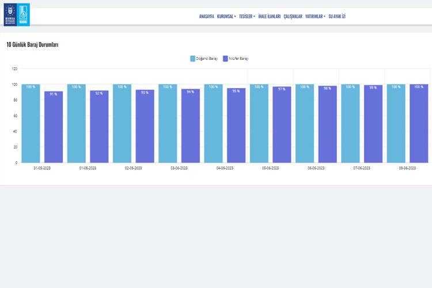Screen dimensions: 432x288
Task: Expand the KURUMSAL dropdown menu
Action: pos(226,17)
